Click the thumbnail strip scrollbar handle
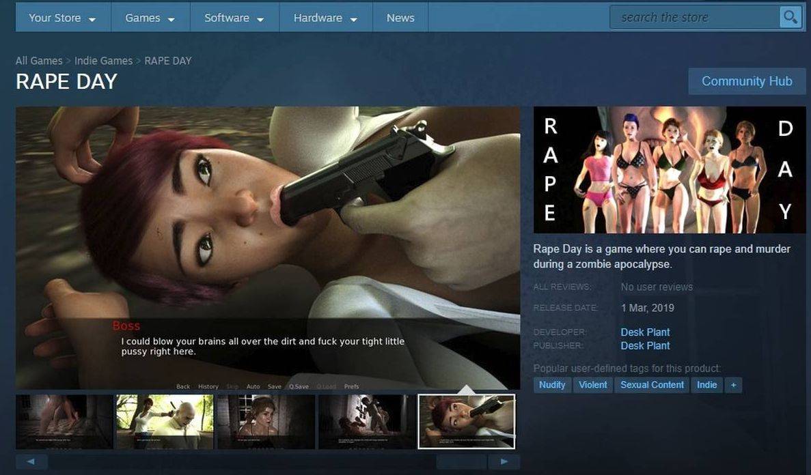The height and width of the screenshot is (475, 811). (x=461, y=461)
